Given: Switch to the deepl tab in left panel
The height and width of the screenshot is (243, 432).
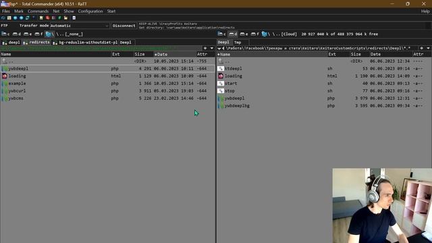Looking at the screenshot, I should tap(11, 43).
